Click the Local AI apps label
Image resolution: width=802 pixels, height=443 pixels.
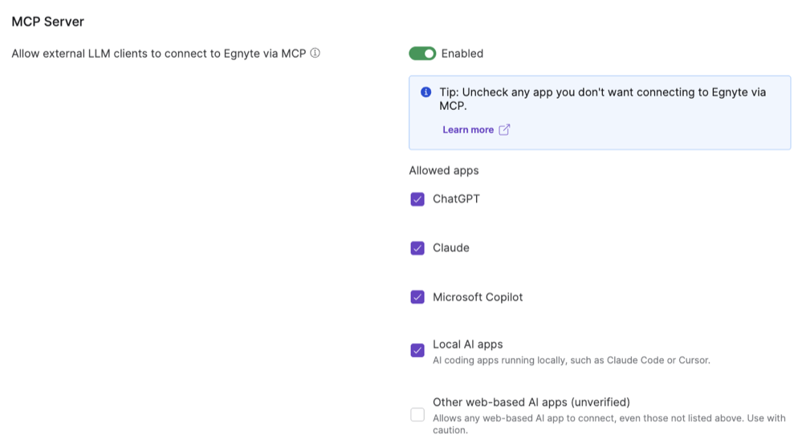coord(467,344)
